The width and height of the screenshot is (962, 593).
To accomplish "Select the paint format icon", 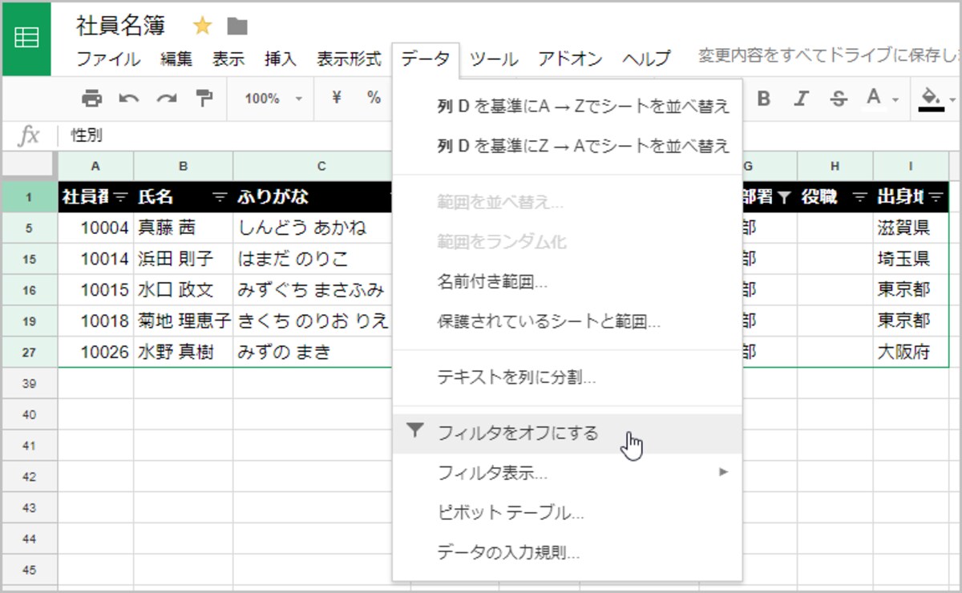I will coord(204,99).
